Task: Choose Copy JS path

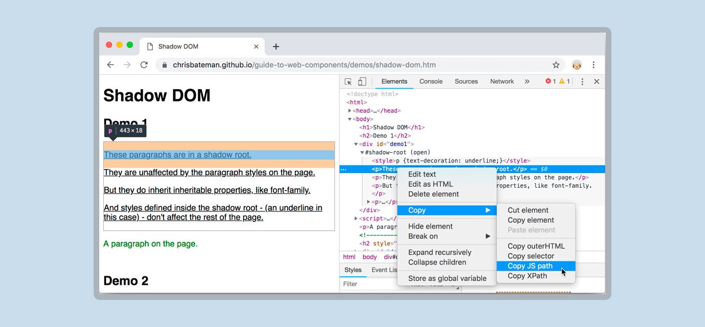Action: click(536, 266)
